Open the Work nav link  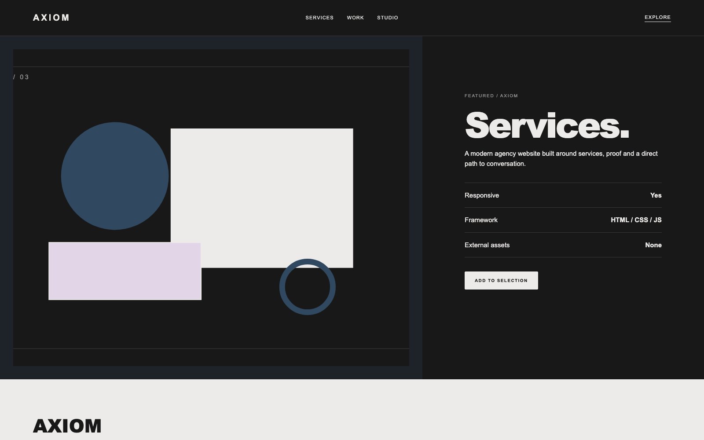point(355,18)
